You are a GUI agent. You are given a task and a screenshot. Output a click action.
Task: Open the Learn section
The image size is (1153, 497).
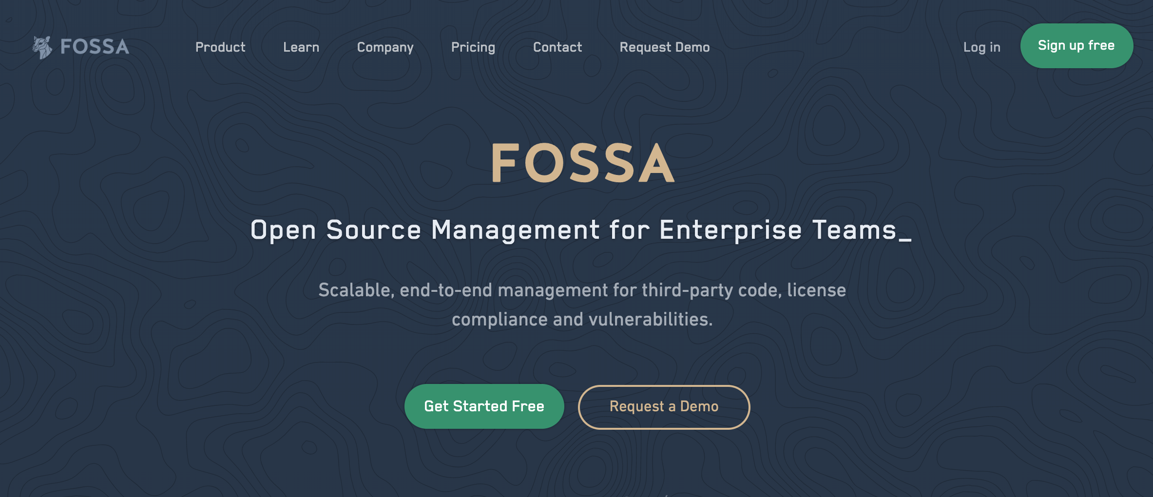[301, 47]
